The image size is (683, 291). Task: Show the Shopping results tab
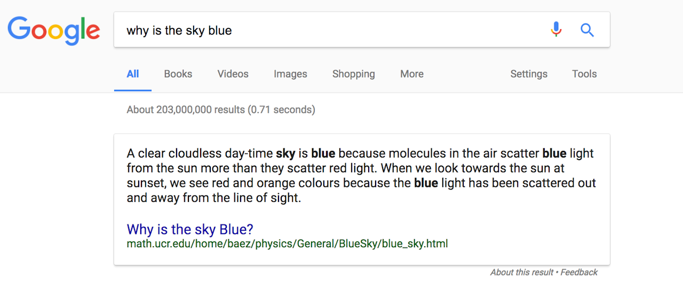[353, 74]
